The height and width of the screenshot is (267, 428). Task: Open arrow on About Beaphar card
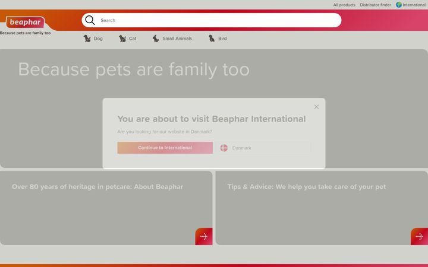[x=204, y=237]
